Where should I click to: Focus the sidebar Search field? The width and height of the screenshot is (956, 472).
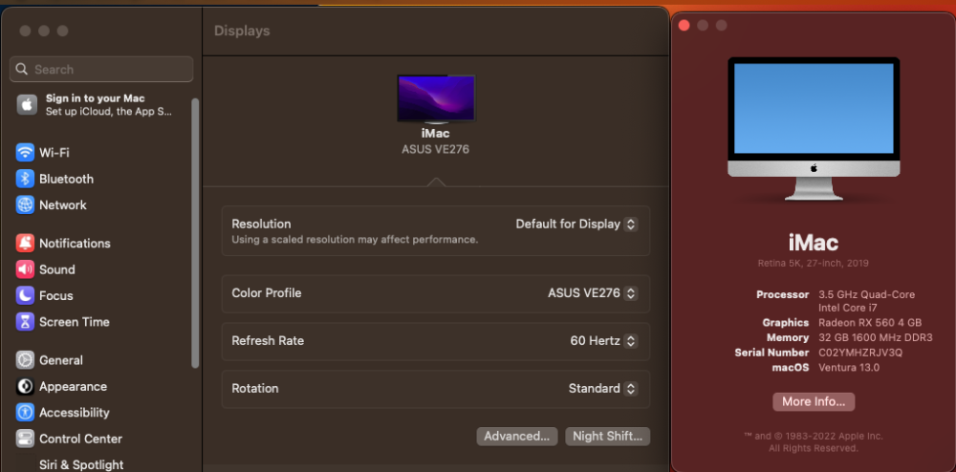101,70
